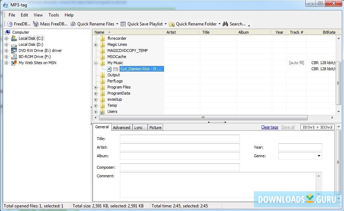
Task: Expand Local Disk (C:) tree node
Action: [6, 39]
